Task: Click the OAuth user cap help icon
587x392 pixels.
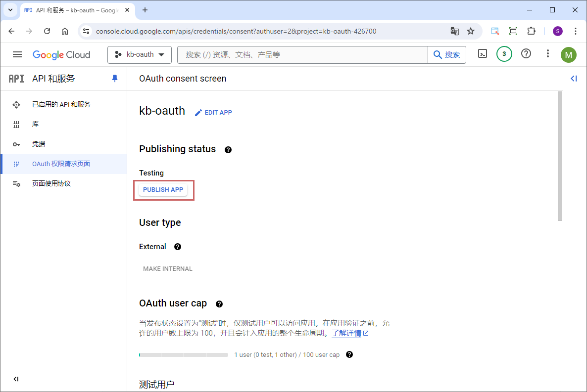Action: tap(219, 304)
